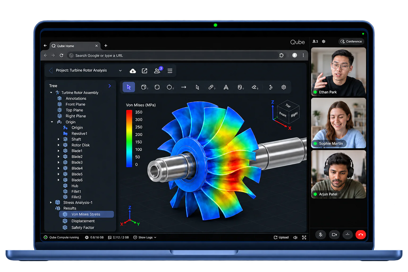Click the browser profile avatar
The width and height of the screenshot is (408, 272).
[295, 55]
